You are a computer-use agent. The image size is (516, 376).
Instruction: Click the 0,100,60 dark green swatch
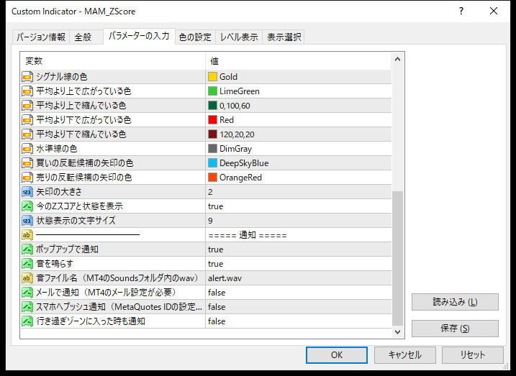click(212, 106)
